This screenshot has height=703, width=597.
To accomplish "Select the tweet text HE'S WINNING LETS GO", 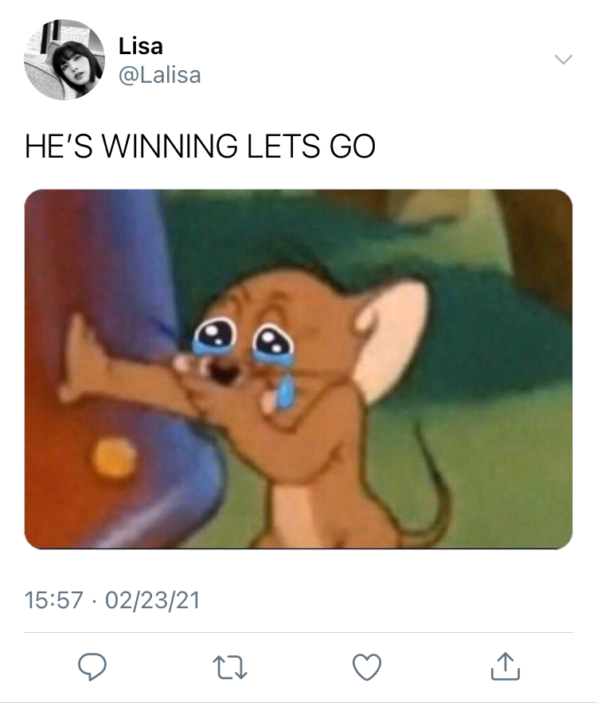I will tap(200, 146).
